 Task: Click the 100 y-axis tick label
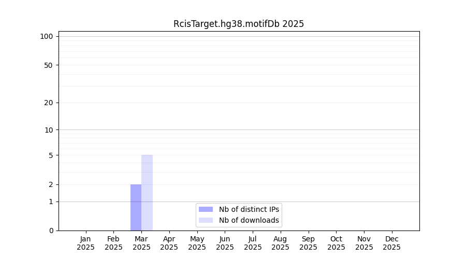pyautogui.click(x=47, y=36)
